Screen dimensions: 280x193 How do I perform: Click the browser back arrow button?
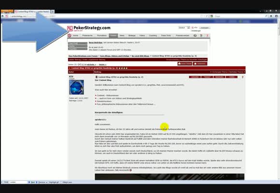(3, 16)
